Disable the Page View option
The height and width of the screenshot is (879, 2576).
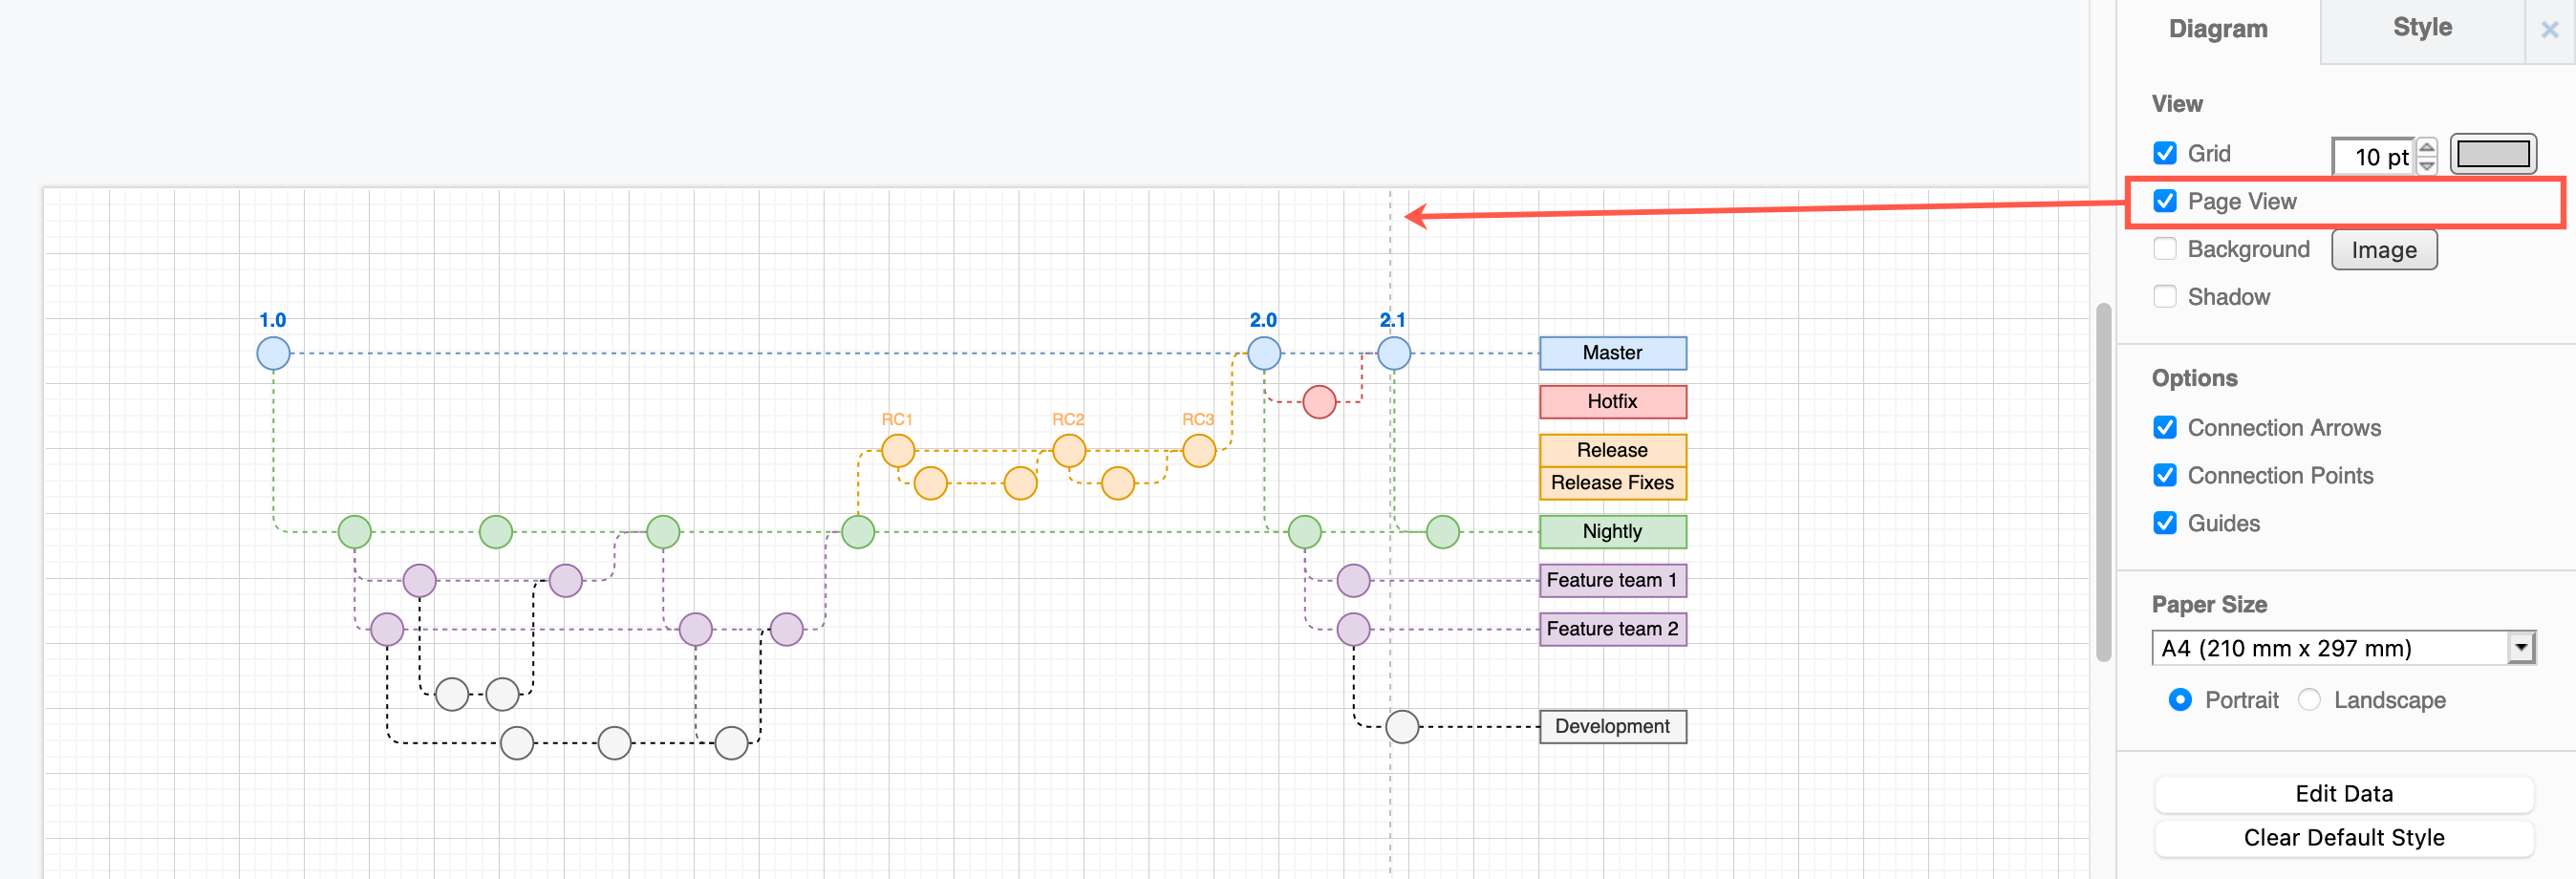2166,201
